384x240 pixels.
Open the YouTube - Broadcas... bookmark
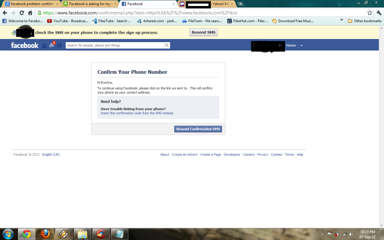[68, 21]
